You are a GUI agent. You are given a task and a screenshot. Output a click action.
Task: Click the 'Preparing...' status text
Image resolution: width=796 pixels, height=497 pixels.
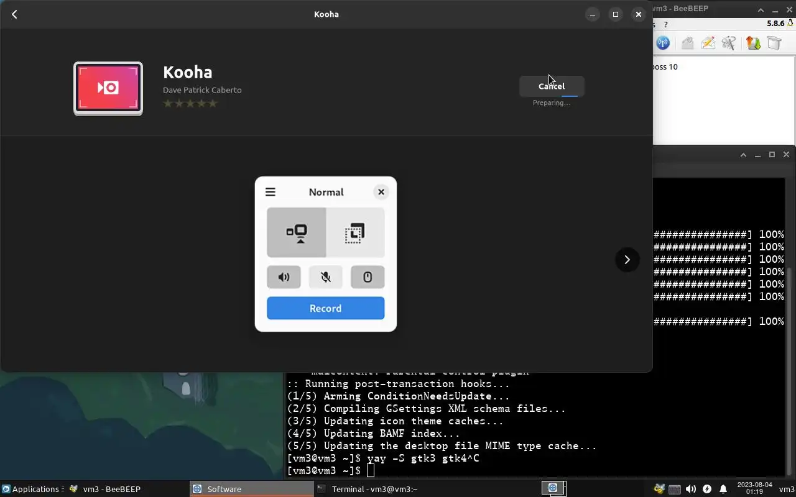[552, 103]
